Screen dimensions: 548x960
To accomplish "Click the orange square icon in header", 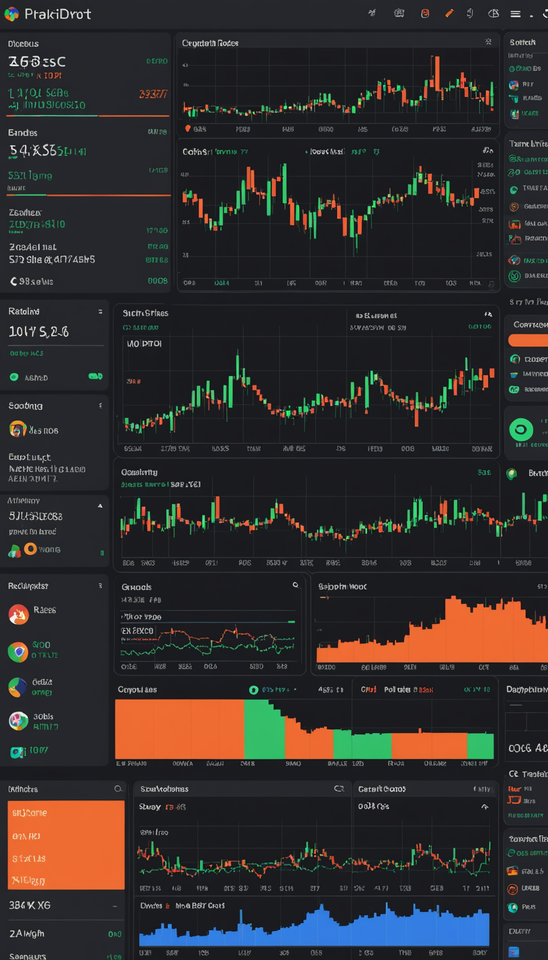I will tap(425, 14).
